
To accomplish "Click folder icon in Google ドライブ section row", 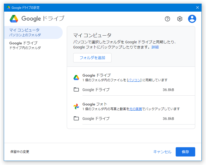I will (76, 89).
